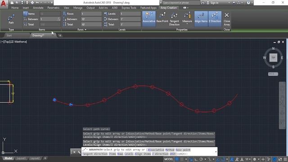
Task: Add a new layout with plus button
Action: (45, 158)
